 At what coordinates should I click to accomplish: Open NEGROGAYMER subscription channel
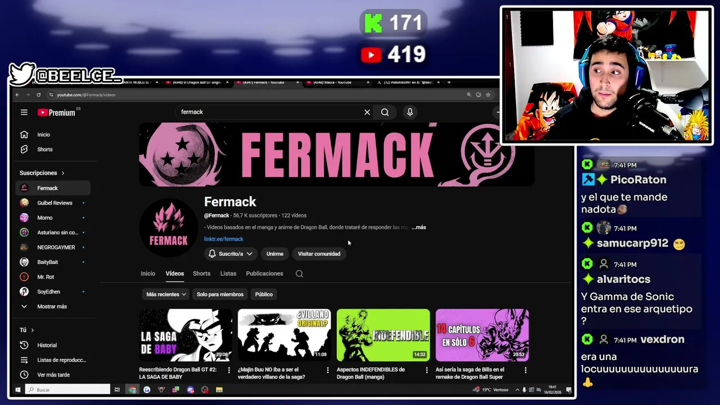53,247
